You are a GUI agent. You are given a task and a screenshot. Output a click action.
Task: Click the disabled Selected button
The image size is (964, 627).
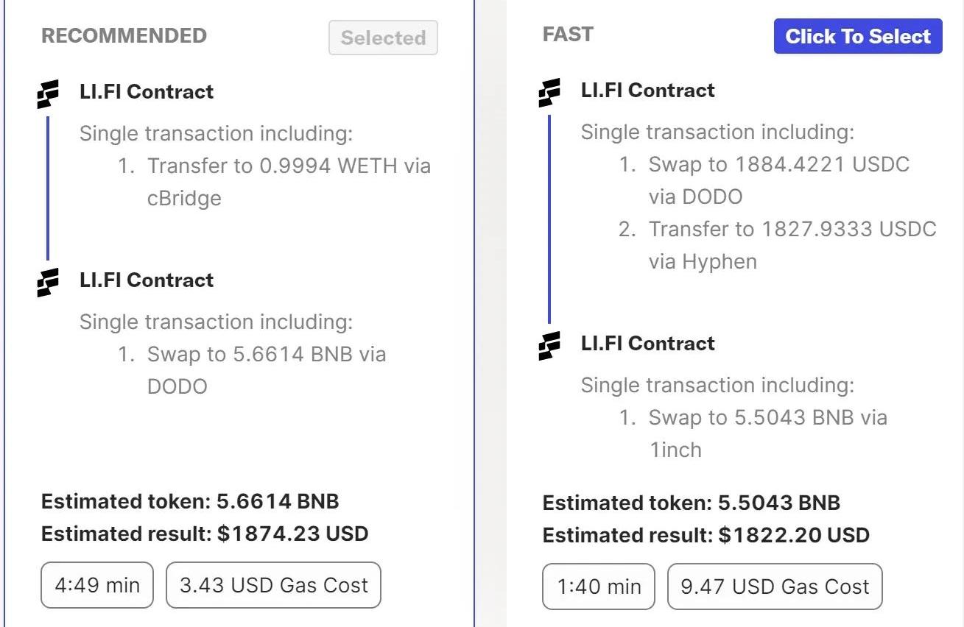point(383,38)
